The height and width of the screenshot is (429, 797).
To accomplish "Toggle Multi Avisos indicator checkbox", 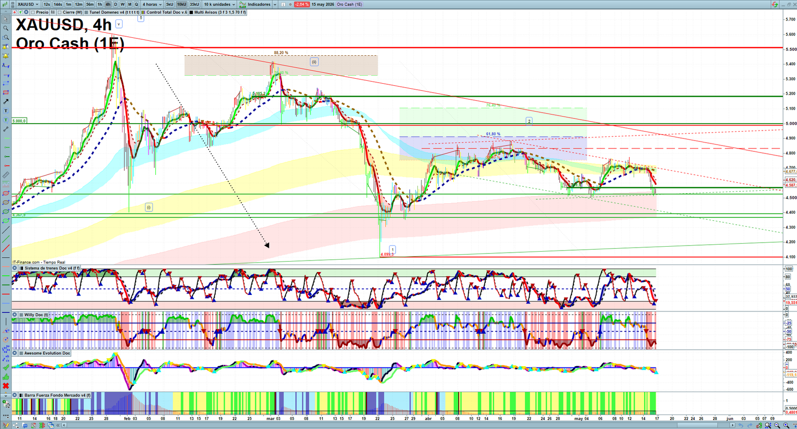I will (191, 12).
